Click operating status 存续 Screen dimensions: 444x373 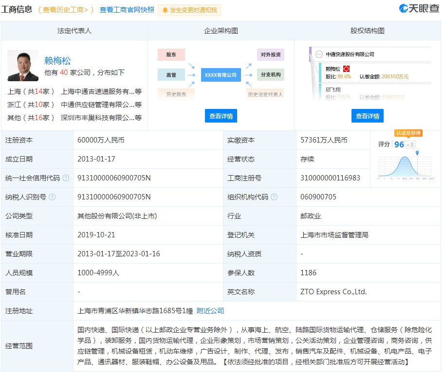coord(307,159)
